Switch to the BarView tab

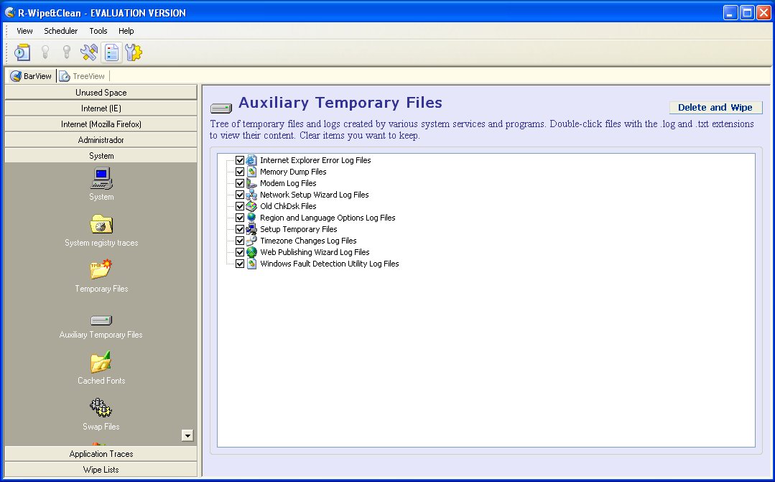[x=31, y=76]
